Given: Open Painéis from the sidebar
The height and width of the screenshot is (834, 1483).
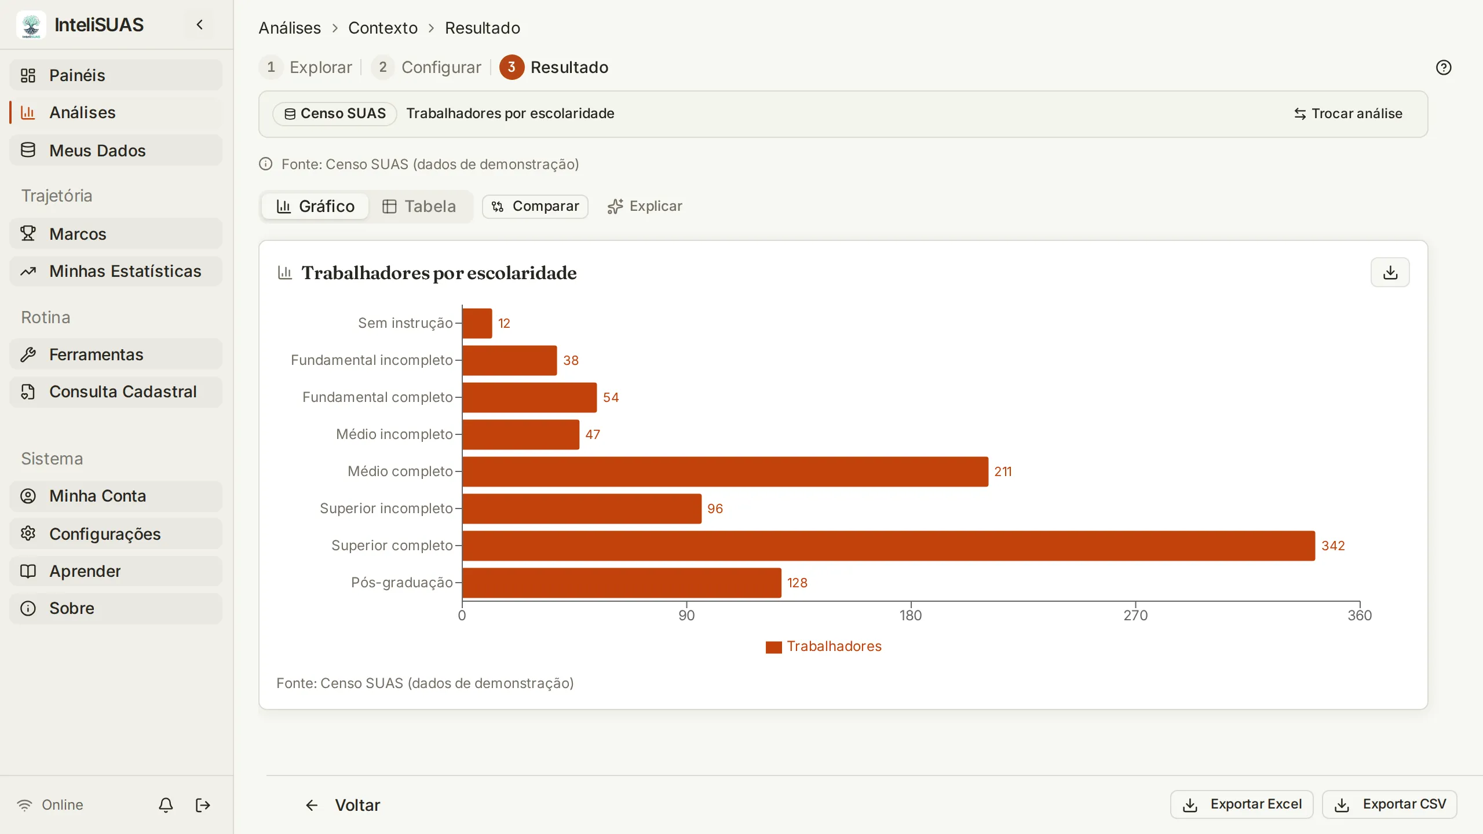Looking at the screenshot, I should point(116,75).
